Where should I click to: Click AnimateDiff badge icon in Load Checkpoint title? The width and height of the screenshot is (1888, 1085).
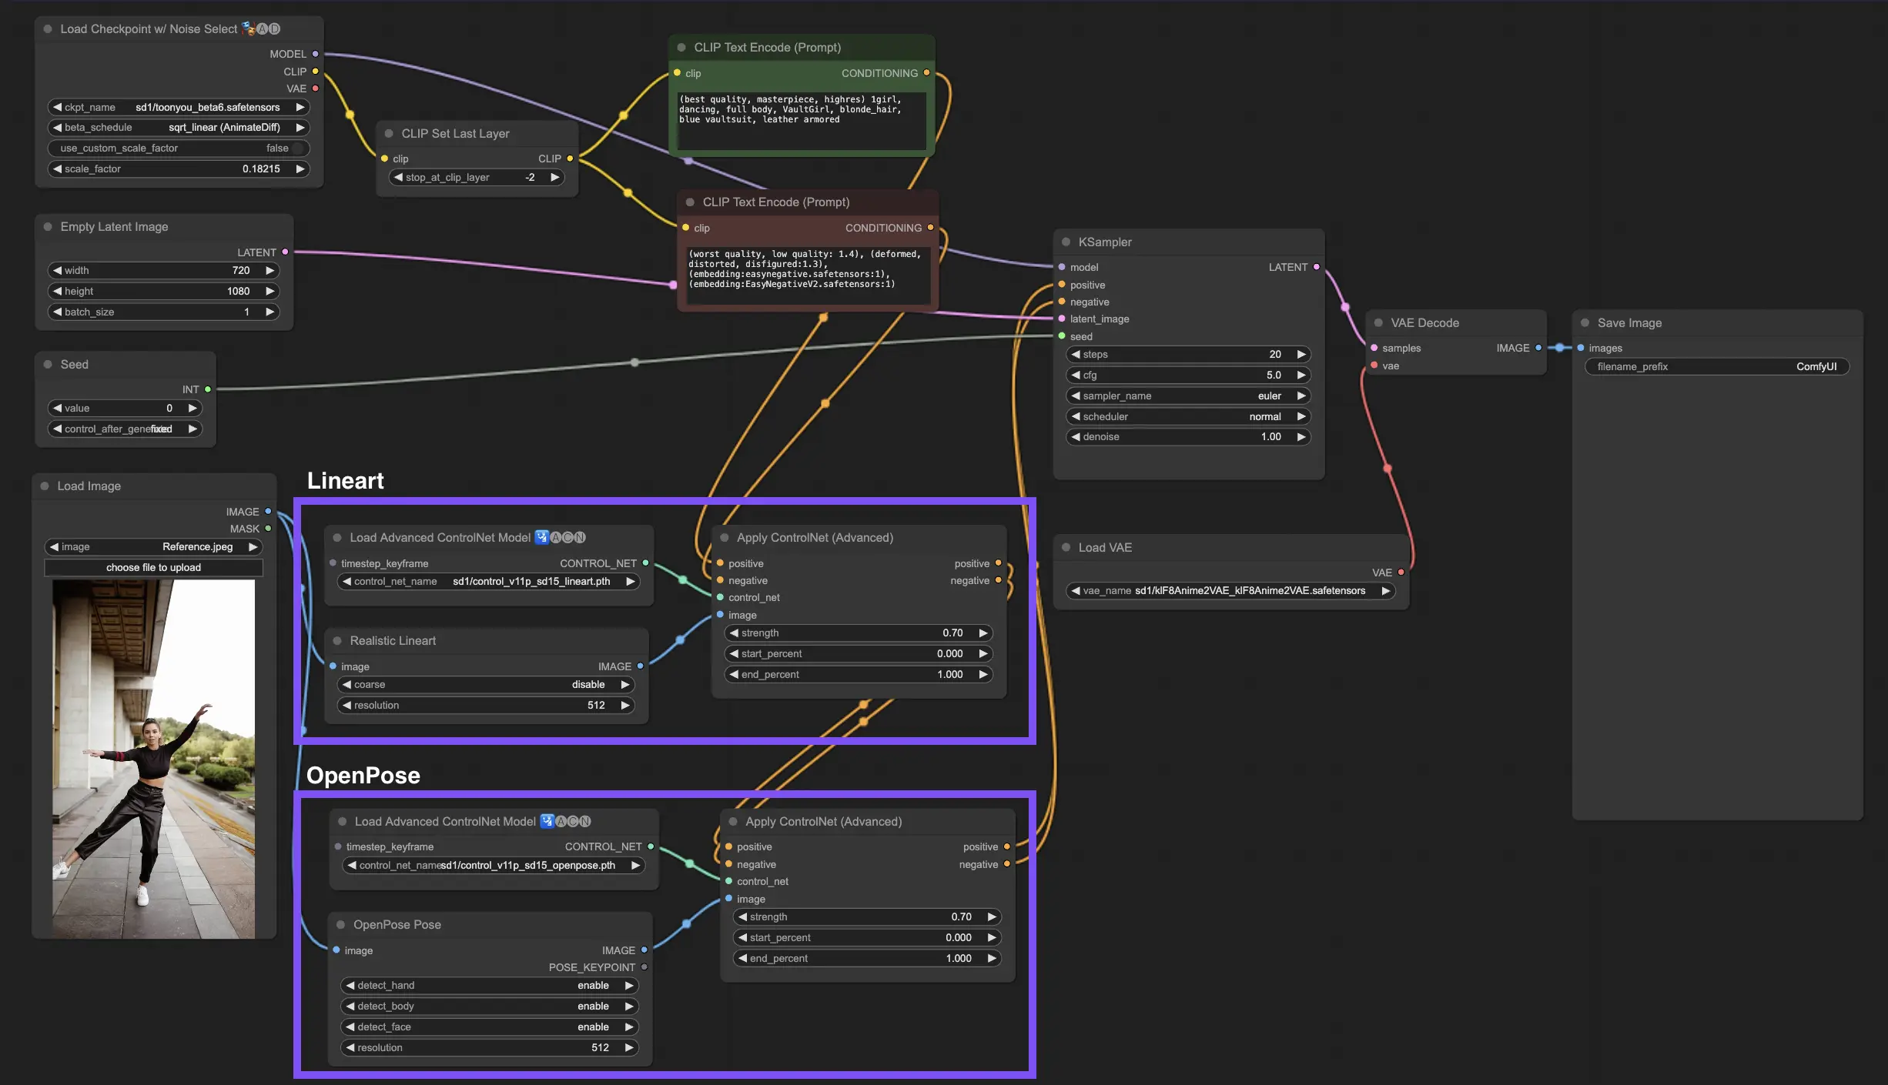click(x=261, y=28)
